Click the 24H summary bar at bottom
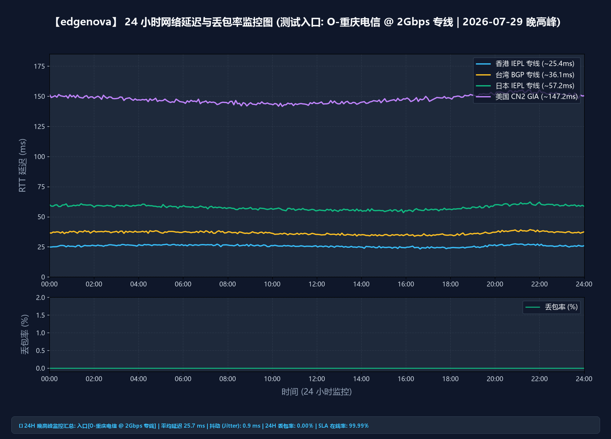The width and height of the screenshot is (611, 439). point(305,425)
